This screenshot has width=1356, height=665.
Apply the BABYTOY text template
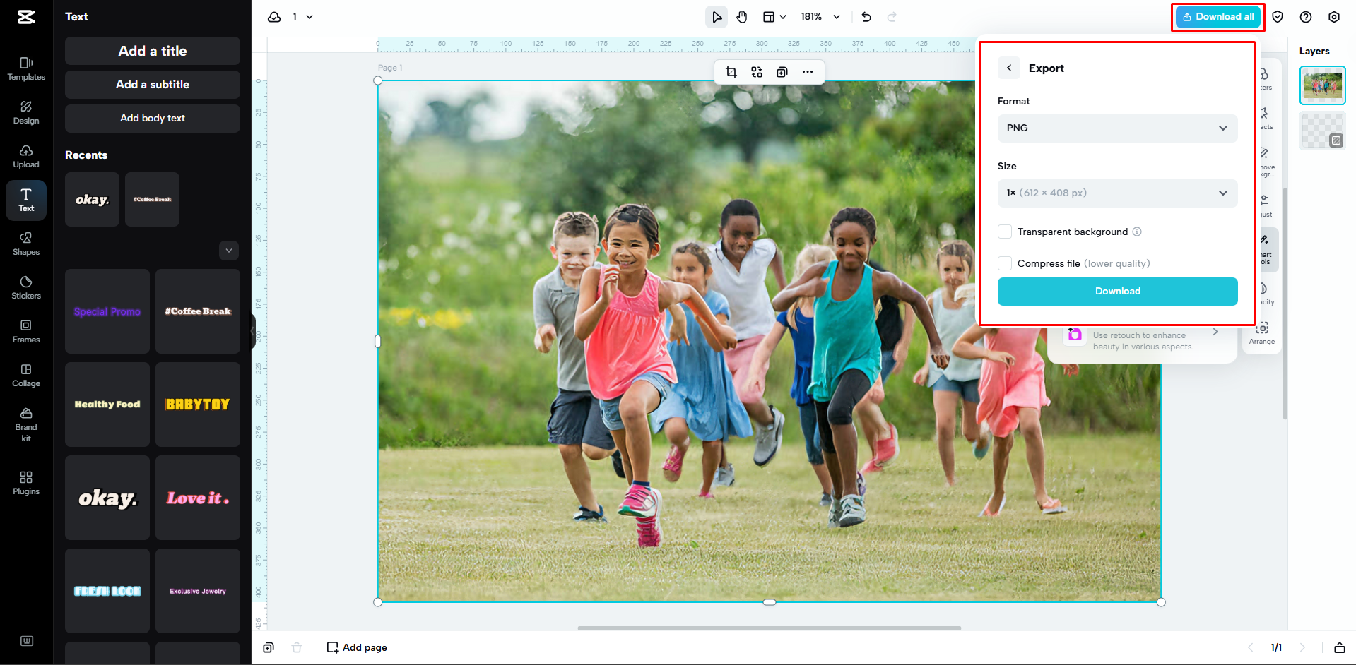pyautogui.click(x=198, y=405)
